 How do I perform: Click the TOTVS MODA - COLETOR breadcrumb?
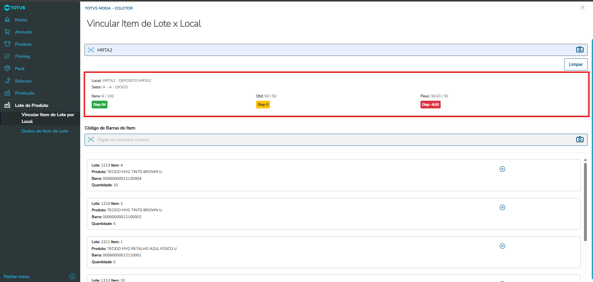click(109, 8)
